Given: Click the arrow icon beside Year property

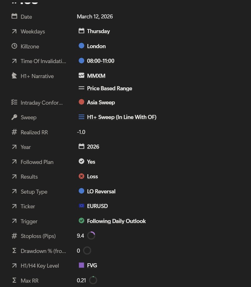Looking at the screenshot, I should point(14,147).
